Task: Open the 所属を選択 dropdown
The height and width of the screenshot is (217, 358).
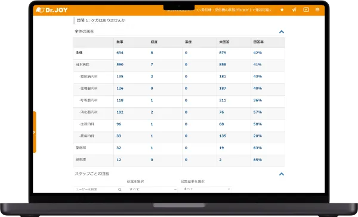Action: pyautogui.click(x=152, y=189)
